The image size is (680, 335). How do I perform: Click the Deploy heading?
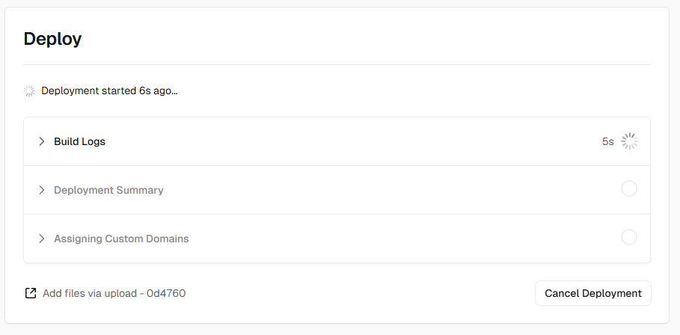(x=52, y=39)
